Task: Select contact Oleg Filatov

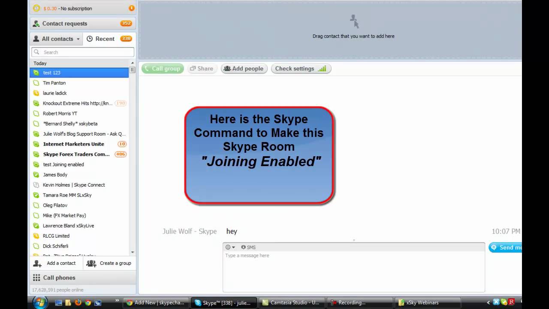Action: click(79, 206)
